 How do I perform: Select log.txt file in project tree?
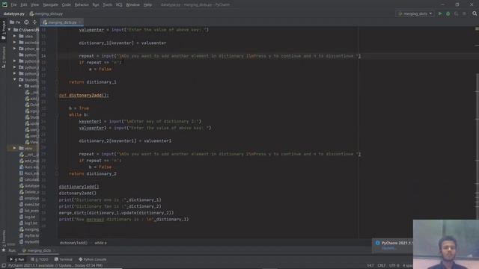pos(28,217)
